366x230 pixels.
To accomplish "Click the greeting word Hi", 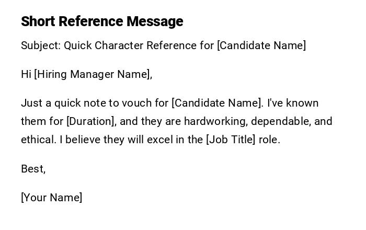I will coord(26,74).
